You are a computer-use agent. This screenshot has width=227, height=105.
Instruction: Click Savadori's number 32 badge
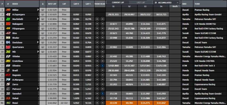pos(8,94)
